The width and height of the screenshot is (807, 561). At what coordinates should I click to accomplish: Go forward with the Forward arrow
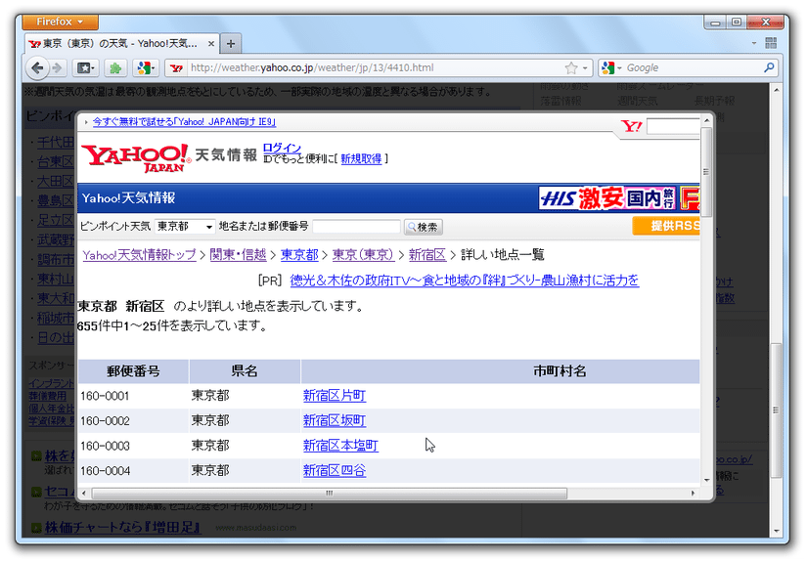[57, 67]
